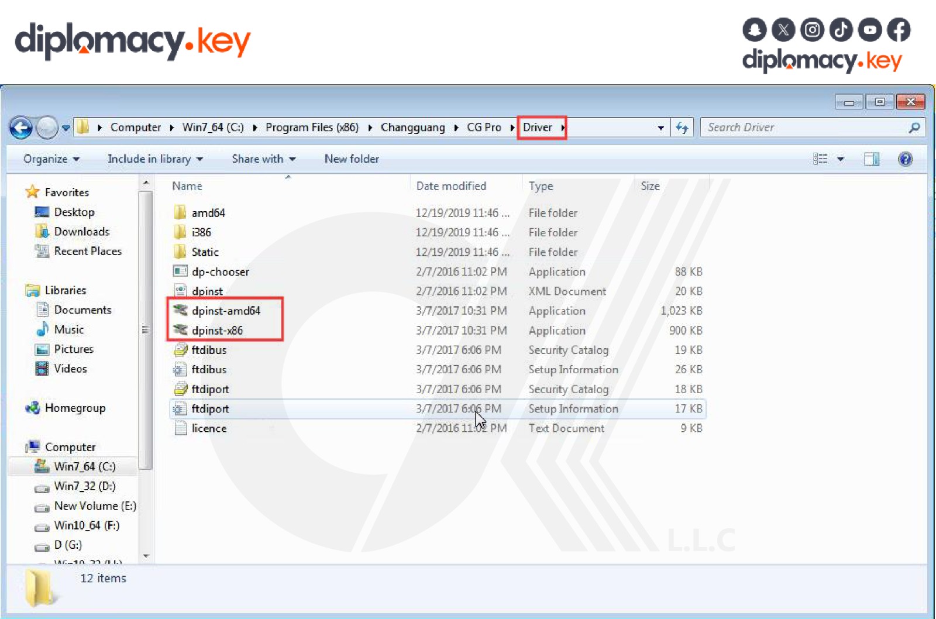Click CG Pro in the address breadcrumb

click(484, 128)
